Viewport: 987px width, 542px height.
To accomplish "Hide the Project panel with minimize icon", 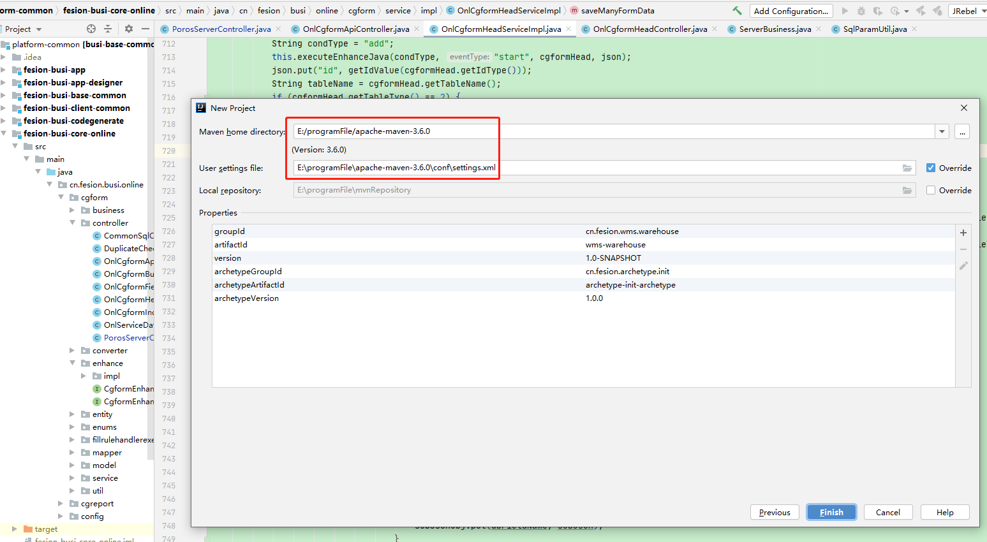I will click(x=145, y=29).
